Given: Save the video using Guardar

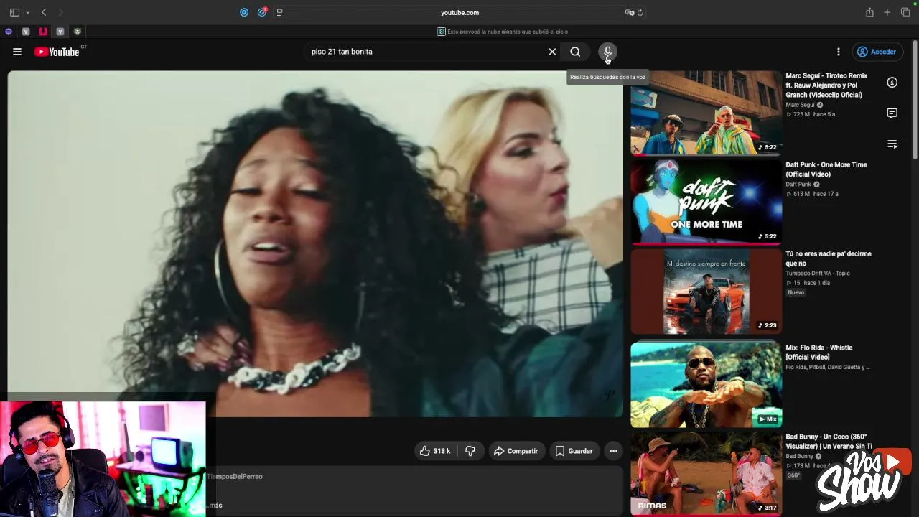Looking at the screenshot, I should (574, 451).
